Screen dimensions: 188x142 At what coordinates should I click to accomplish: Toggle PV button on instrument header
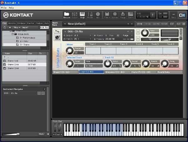tap(181, 38)
